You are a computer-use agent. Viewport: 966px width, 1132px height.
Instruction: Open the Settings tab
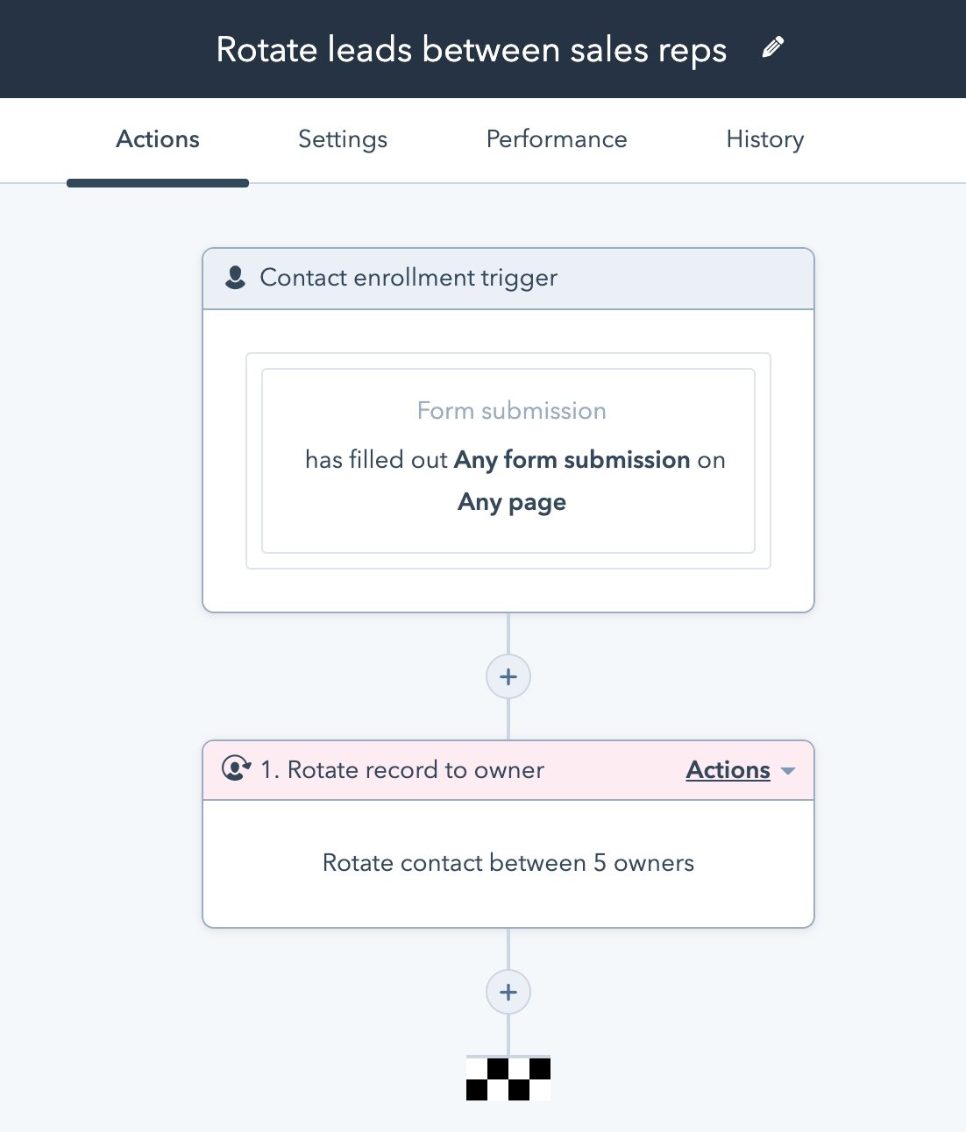click(x=343, y=139)
